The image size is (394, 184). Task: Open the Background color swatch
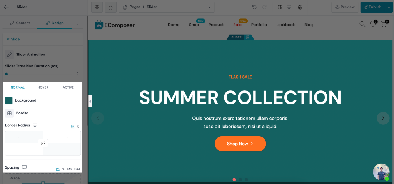[x=9, y=100]
